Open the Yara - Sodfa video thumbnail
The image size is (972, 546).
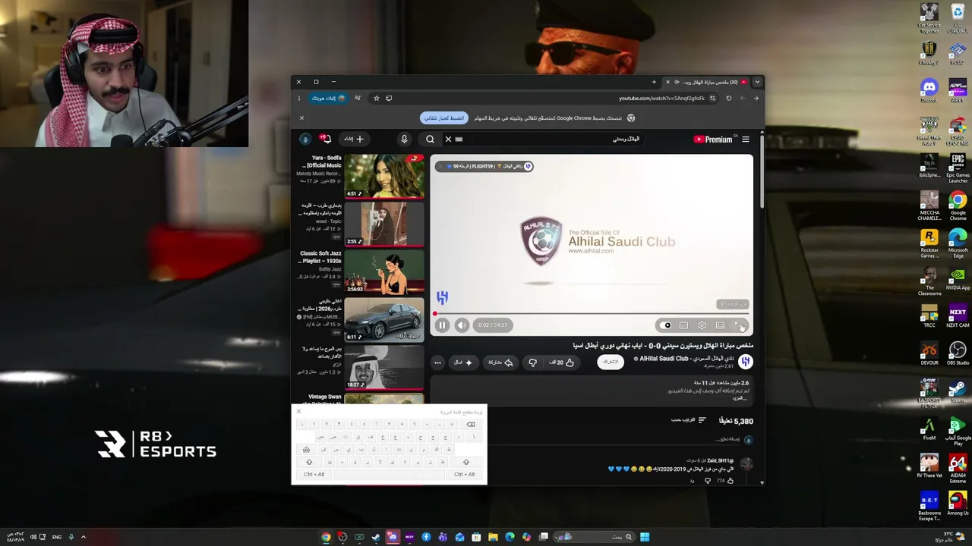pyautogui.click(x=384, y=176)
